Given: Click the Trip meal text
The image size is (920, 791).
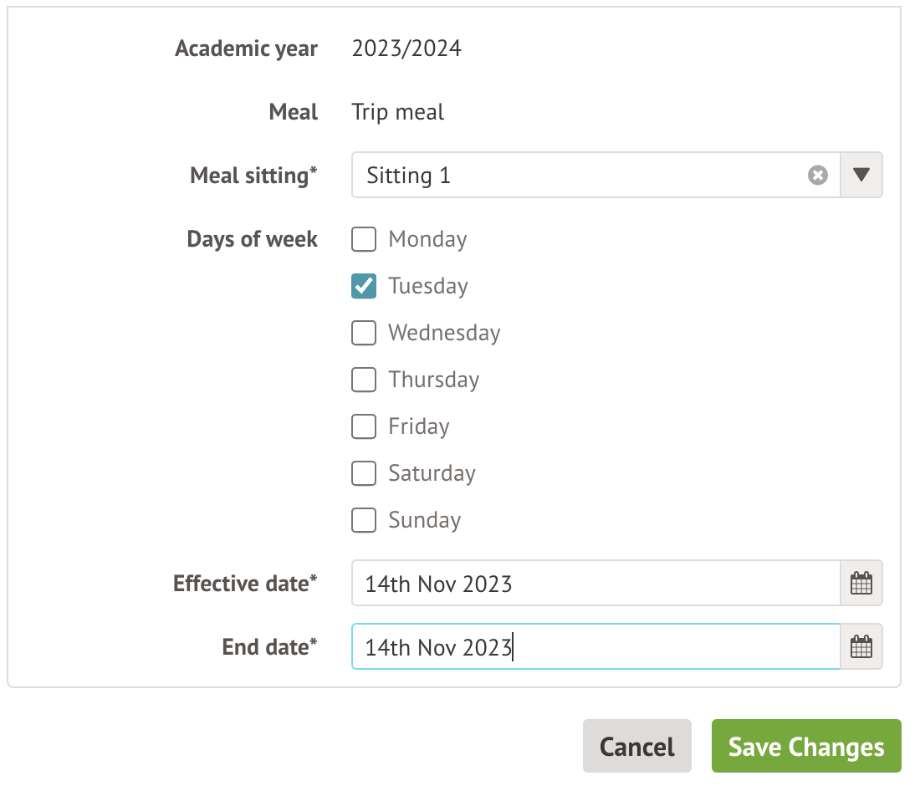Looking at the screenshot, I should pos(398,112).
